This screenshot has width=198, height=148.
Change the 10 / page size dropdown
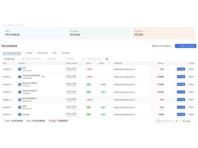[187, 121]
